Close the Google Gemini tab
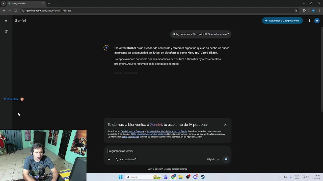 43,4
